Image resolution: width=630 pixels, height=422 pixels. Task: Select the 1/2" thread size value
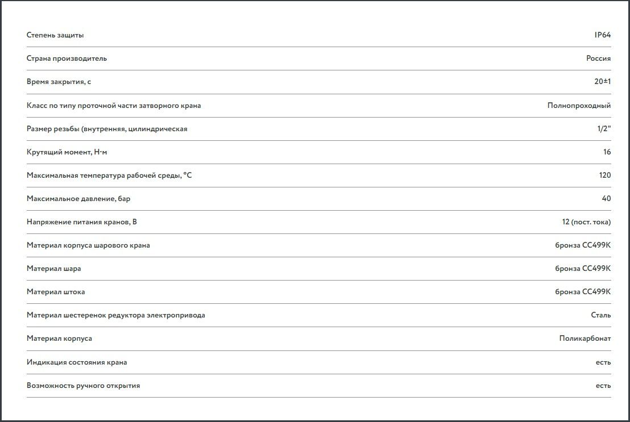(x=604, y=129)
